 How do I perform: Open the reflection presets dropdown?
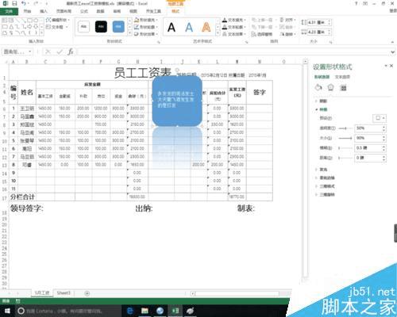pos(380,118)
